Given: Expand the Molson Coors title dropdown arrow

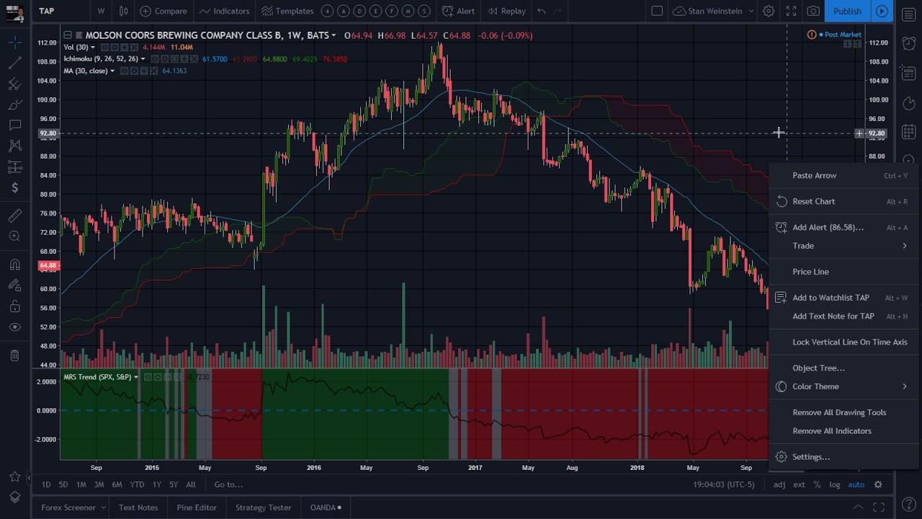Looking at the screenshot, I should [x=334, y=35].
